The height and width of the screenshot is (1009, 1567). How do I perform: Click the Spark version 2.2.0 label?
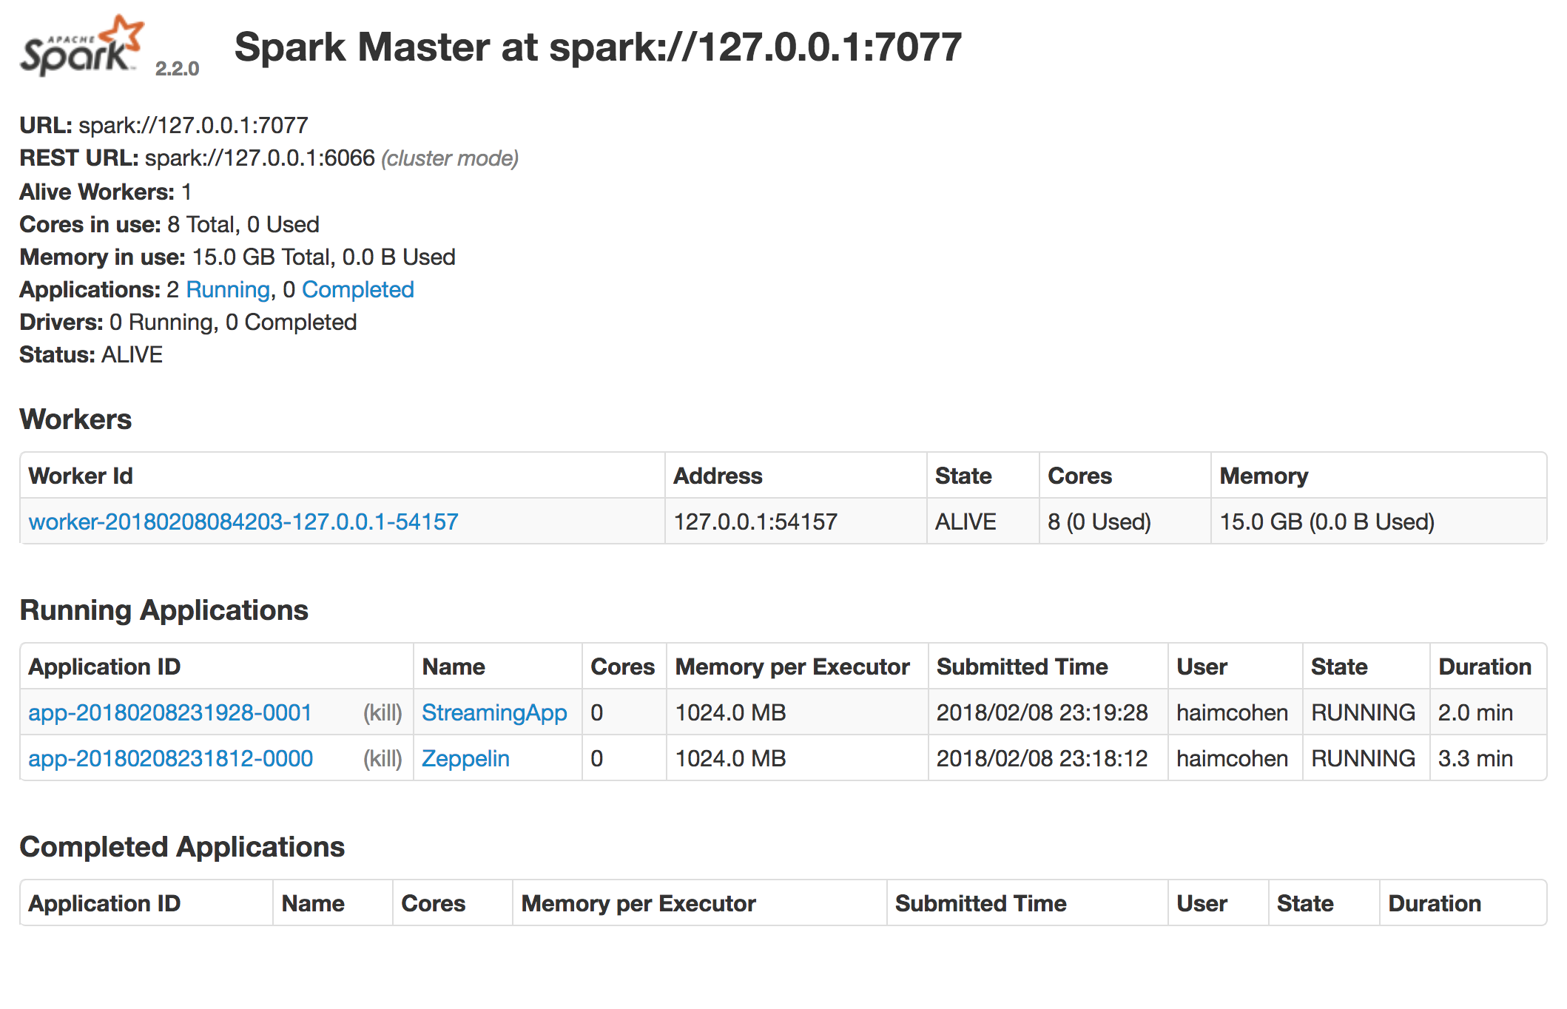coord(177,69)
